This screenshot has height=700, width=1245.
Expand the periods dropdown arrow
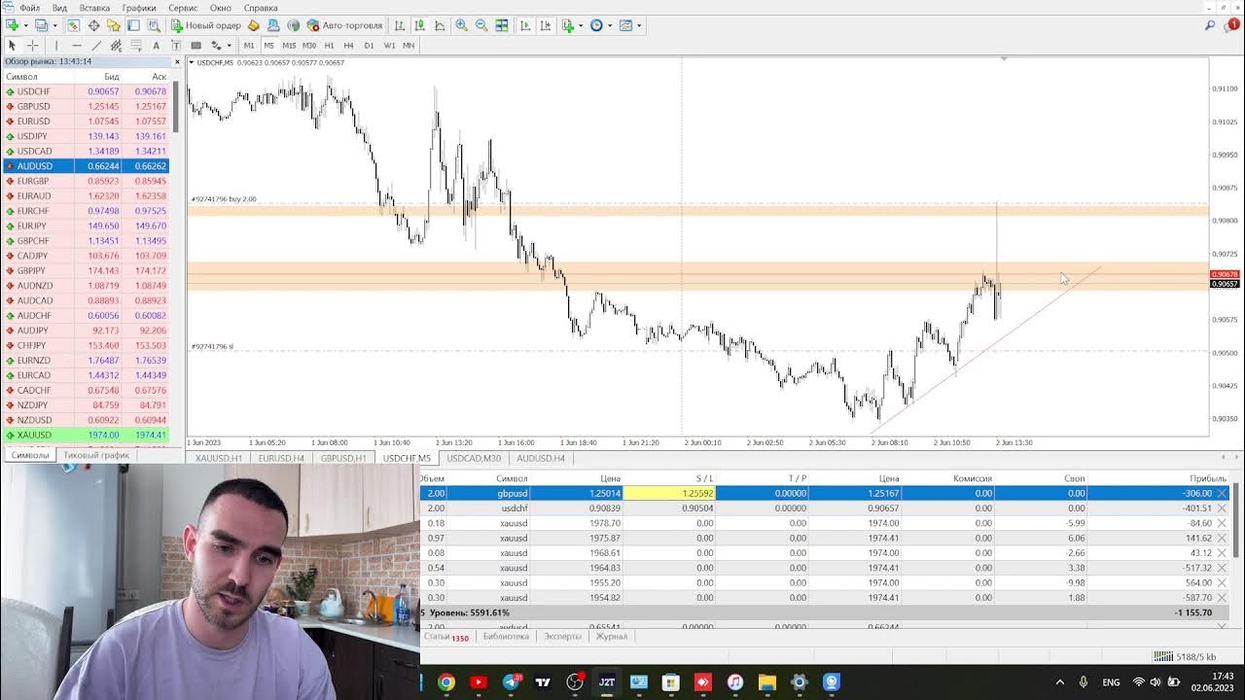pos(610,25)
